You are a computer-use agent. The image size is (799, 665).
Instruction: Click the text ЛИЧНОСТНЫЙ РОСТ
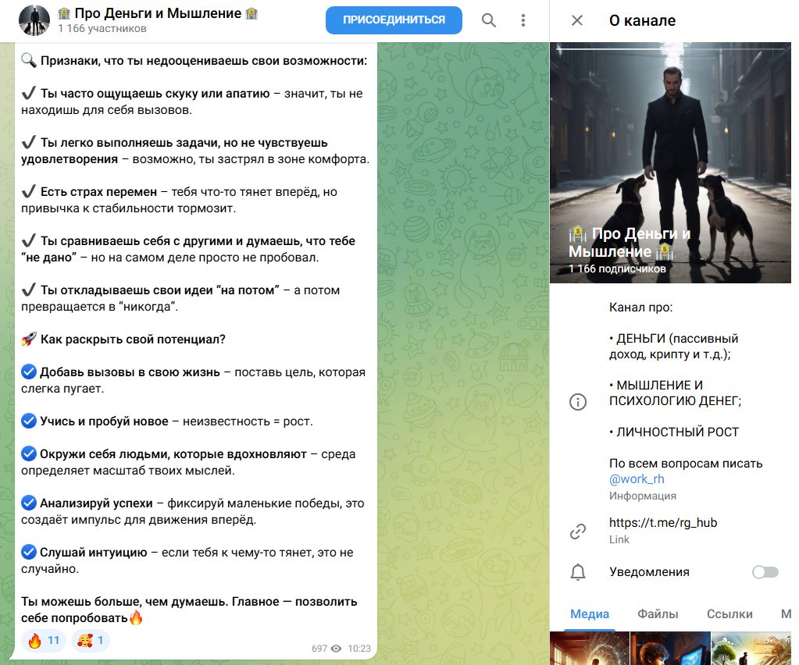coord(677,432)
